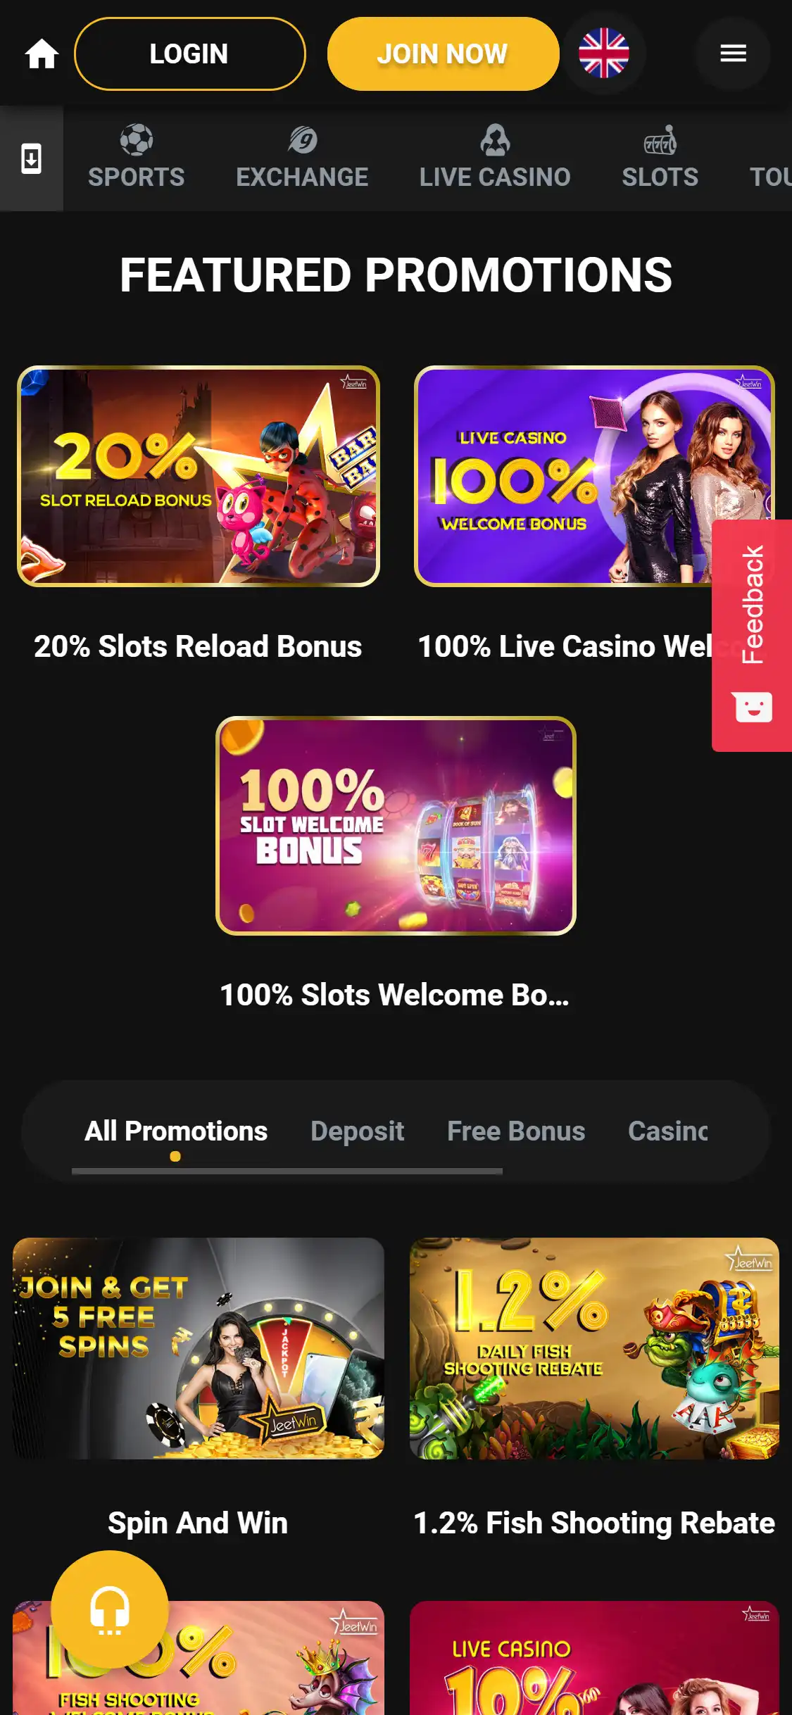Open the Sports section
Image resolution: width=792 pixels, height=1715 pixels.
(137, 158)
